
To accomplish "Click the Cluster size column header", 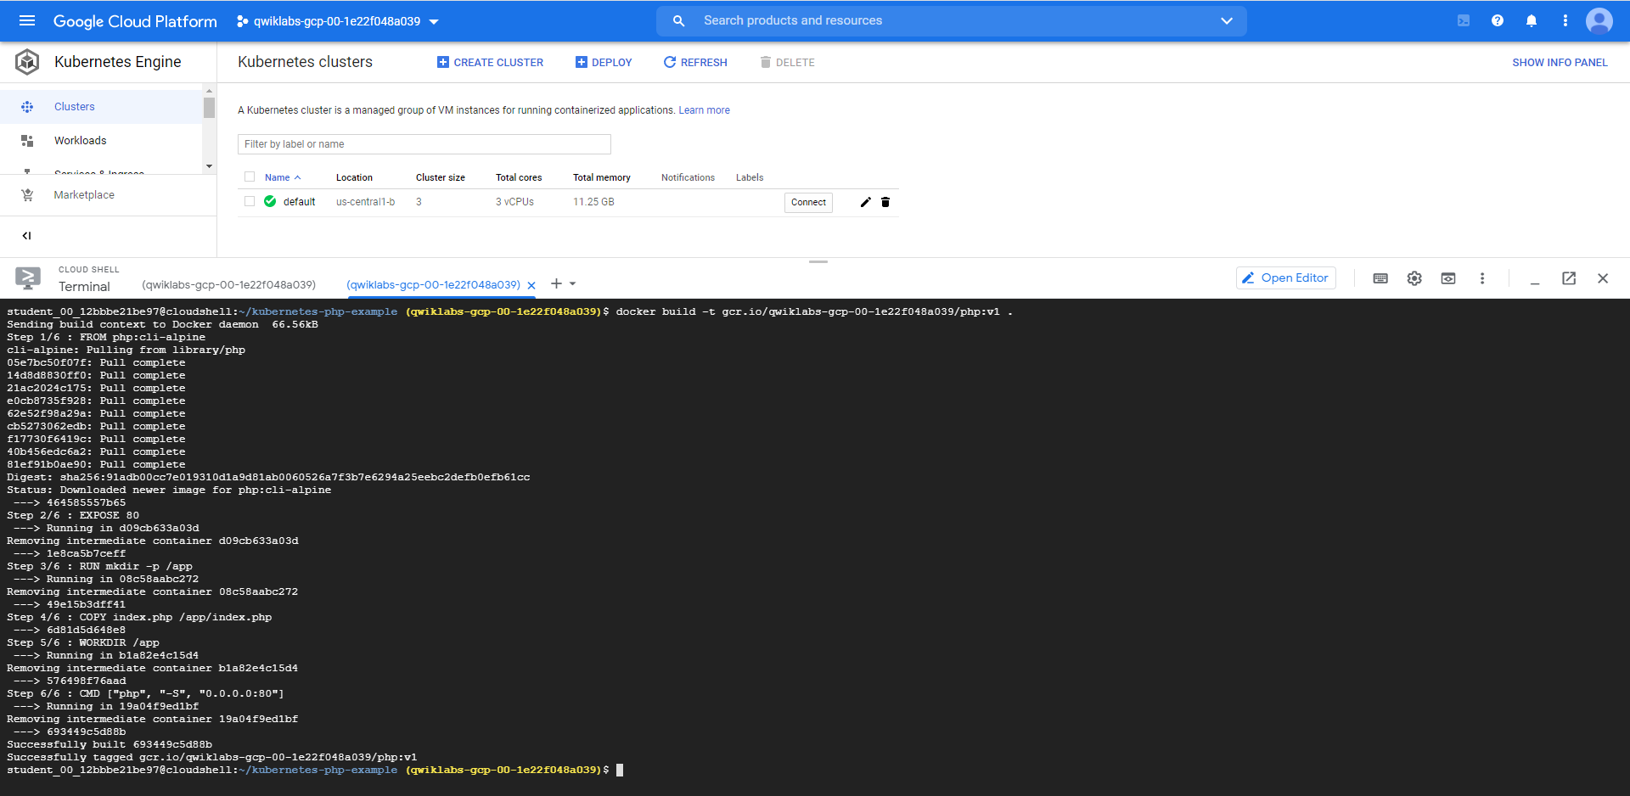I will pyautogui.click(x=441, y=177).
